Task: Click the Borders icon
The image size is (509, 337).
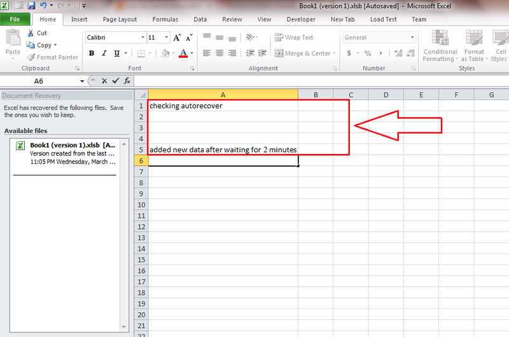Action: pos(141,53)
